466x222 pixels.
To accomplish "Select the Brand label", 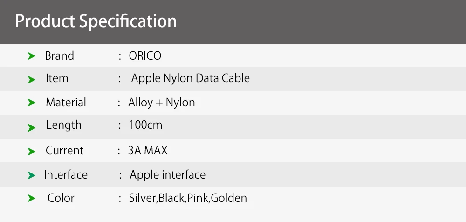I will (x=59, y=56).
